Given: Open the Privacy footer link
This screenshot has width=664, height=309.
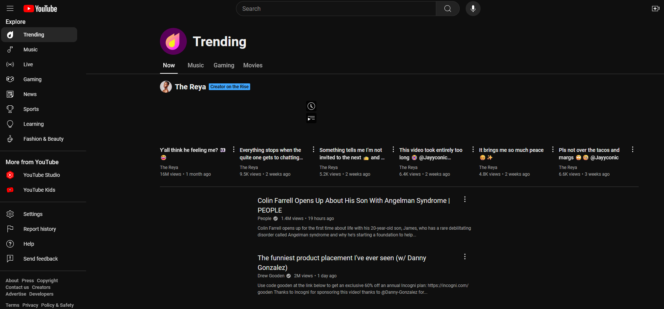Looking at the screenshot, I should (30, 305).
